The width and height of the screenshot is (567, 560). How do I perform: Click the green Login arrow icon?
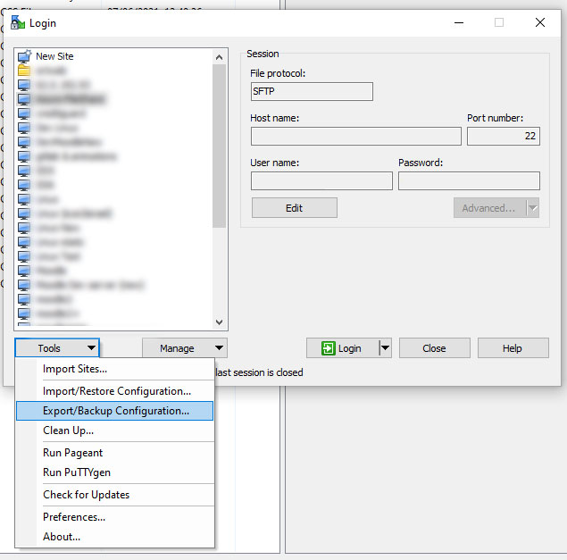click(328, 348)
